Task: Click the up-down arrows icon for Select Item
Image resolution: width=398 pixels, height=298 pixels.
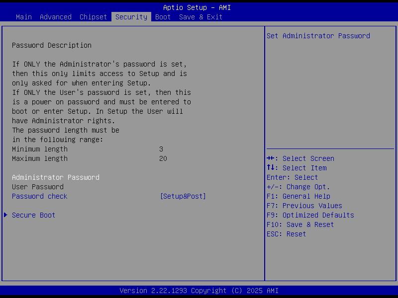Action: [x=271, y=167]
